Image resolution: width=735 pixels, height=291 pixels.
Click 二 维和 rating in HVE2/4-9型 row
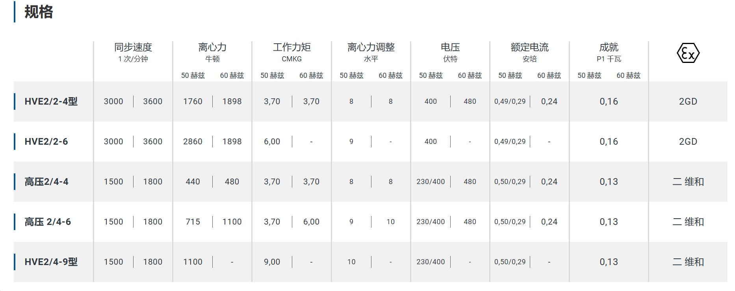click(688, 262)
